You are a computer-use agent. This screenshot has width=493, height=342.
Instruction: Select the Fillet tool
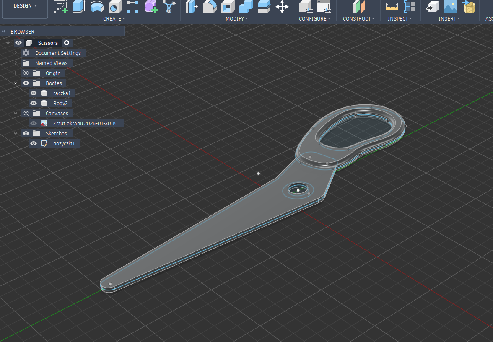coord(210,6)
